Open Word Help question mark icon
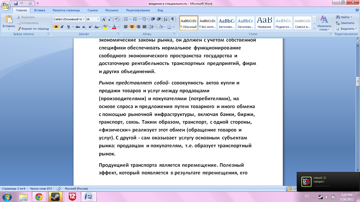This screenshot has width=360, height=202. 357,10
